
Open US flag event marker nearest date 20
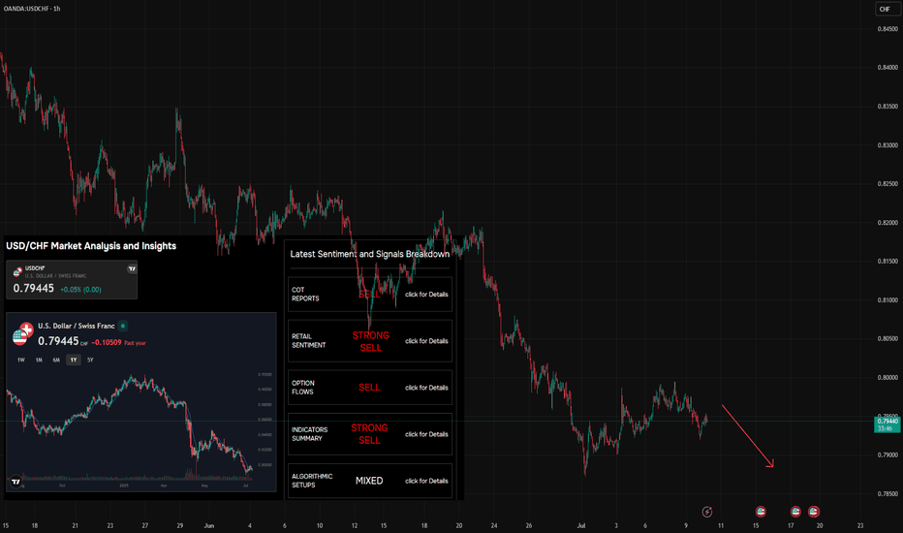pyautogui.click(x=814, y=512)
